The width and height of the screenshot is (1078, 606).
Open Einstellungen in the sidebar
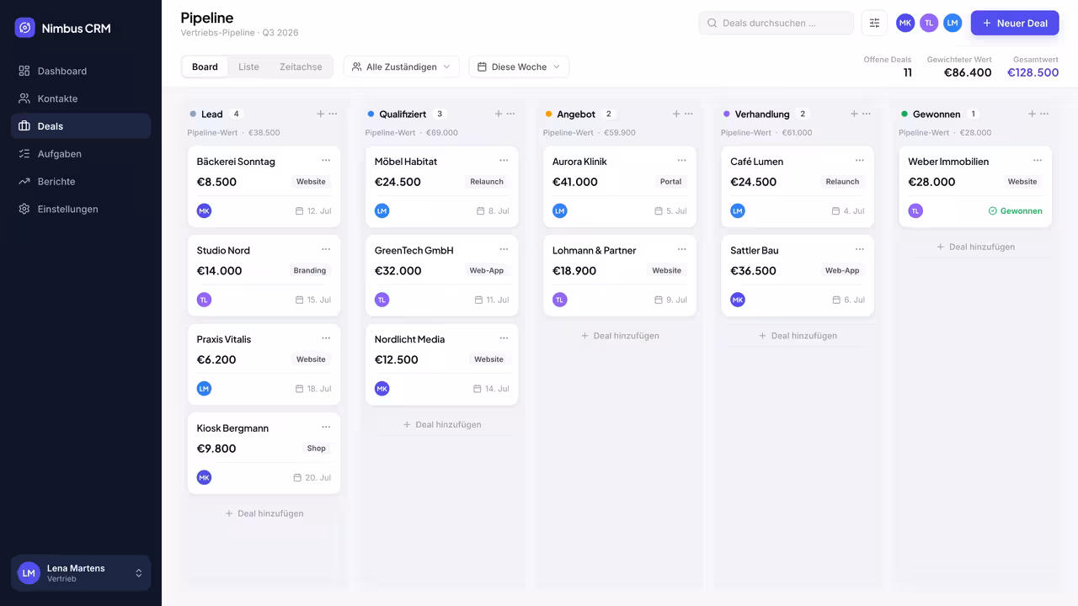click(x=81, y=209)
